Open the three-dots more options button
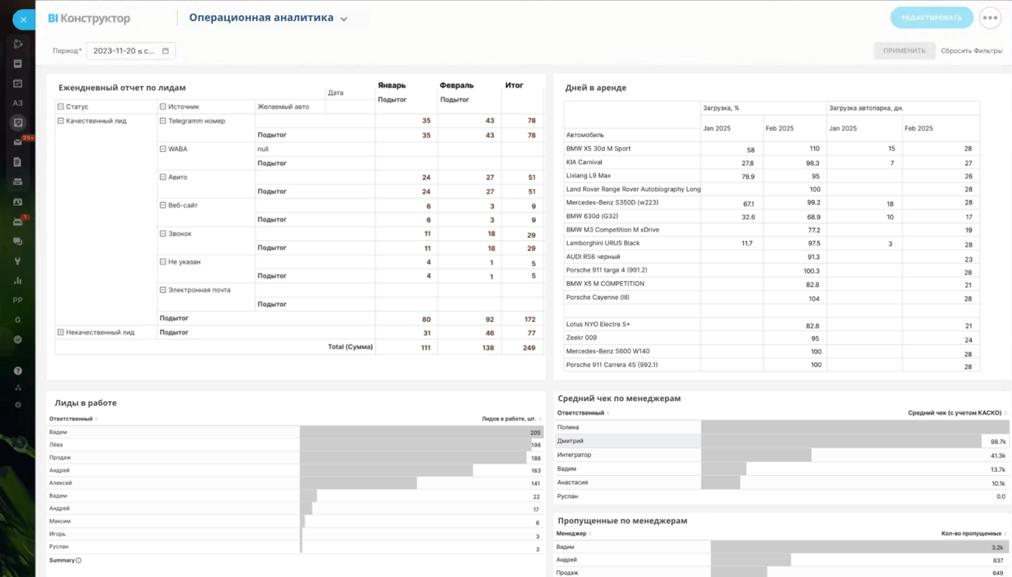Image resolution: width=1012 pixels, height=577 pixels. coord(990,18)
